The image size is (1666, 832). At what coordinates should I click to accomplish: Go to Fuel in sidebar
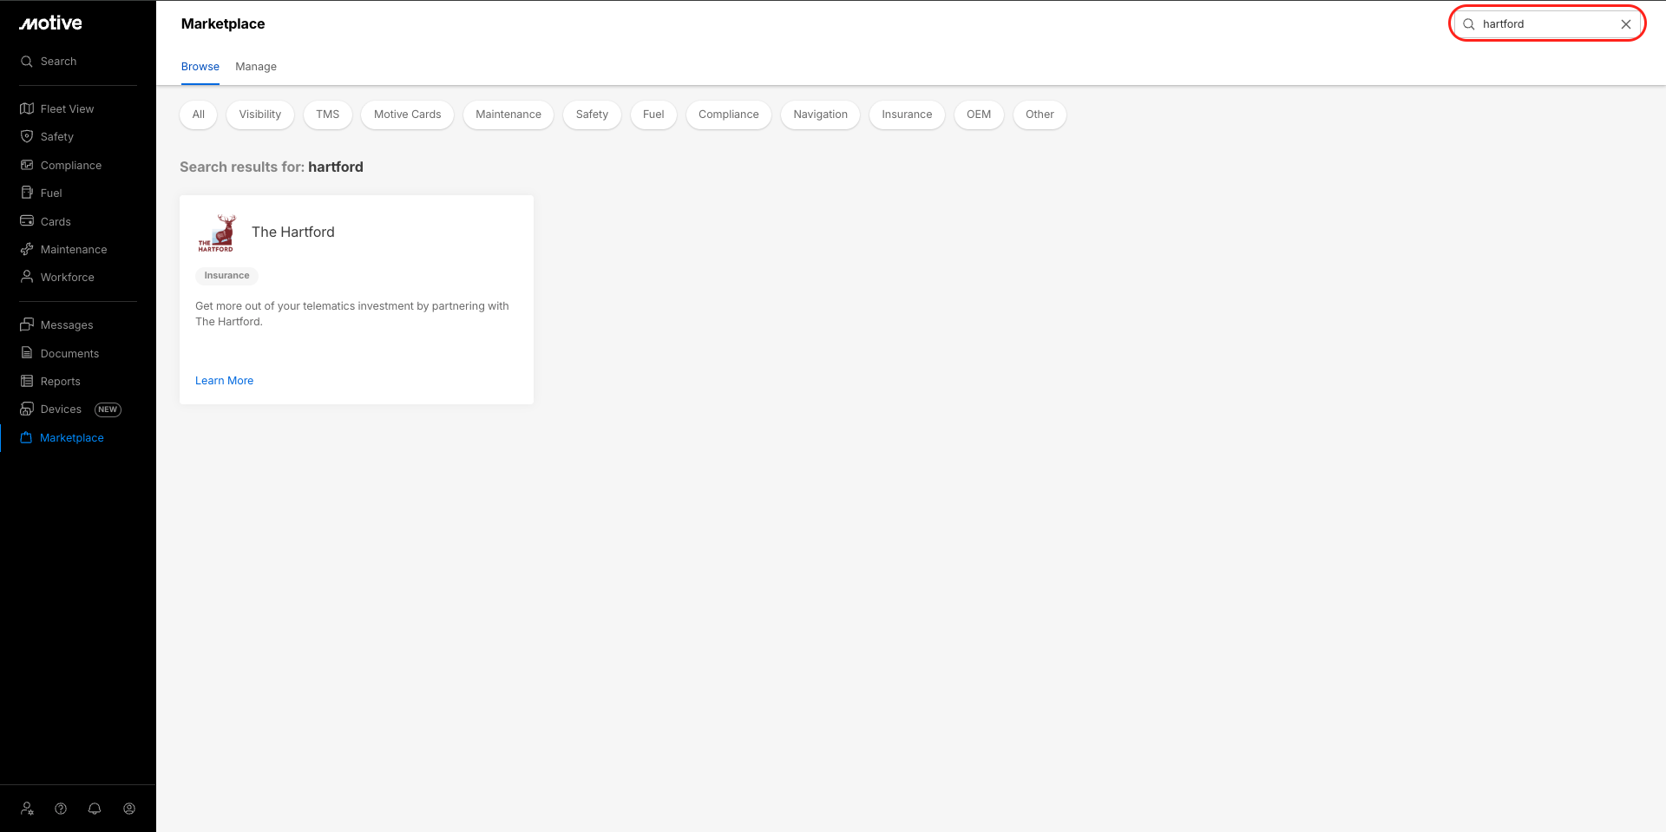tap(51, 193)
